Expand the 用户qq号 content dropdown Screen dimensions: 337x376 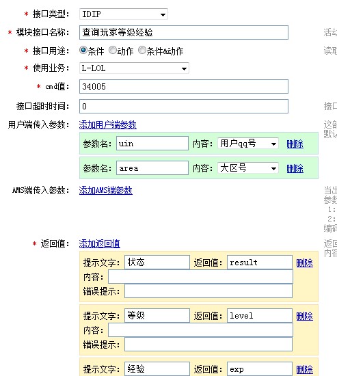(248, 144)
